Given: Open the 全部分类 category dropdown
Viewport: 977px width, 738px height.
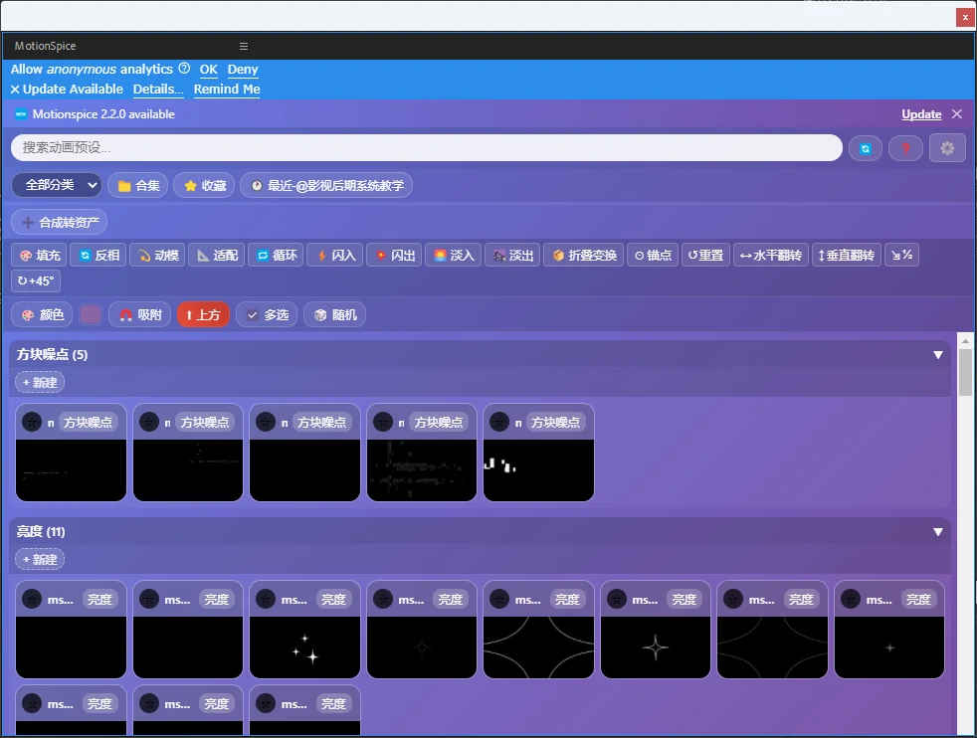Looking at the screenshot, I should [x=57, y=185].
